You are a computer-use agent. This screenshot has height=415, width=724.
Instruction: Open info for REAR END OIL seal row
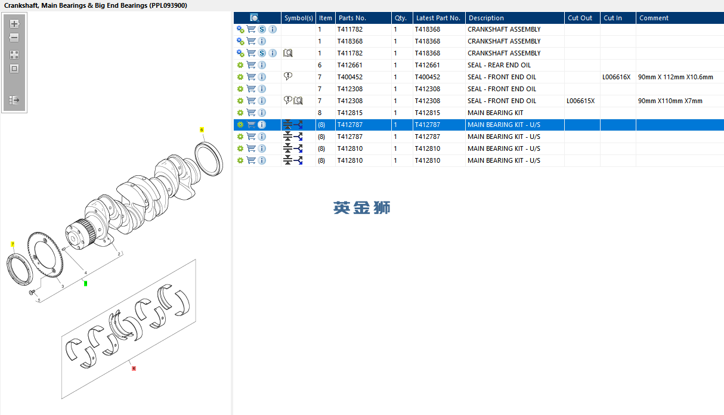(x=262, y=65)
